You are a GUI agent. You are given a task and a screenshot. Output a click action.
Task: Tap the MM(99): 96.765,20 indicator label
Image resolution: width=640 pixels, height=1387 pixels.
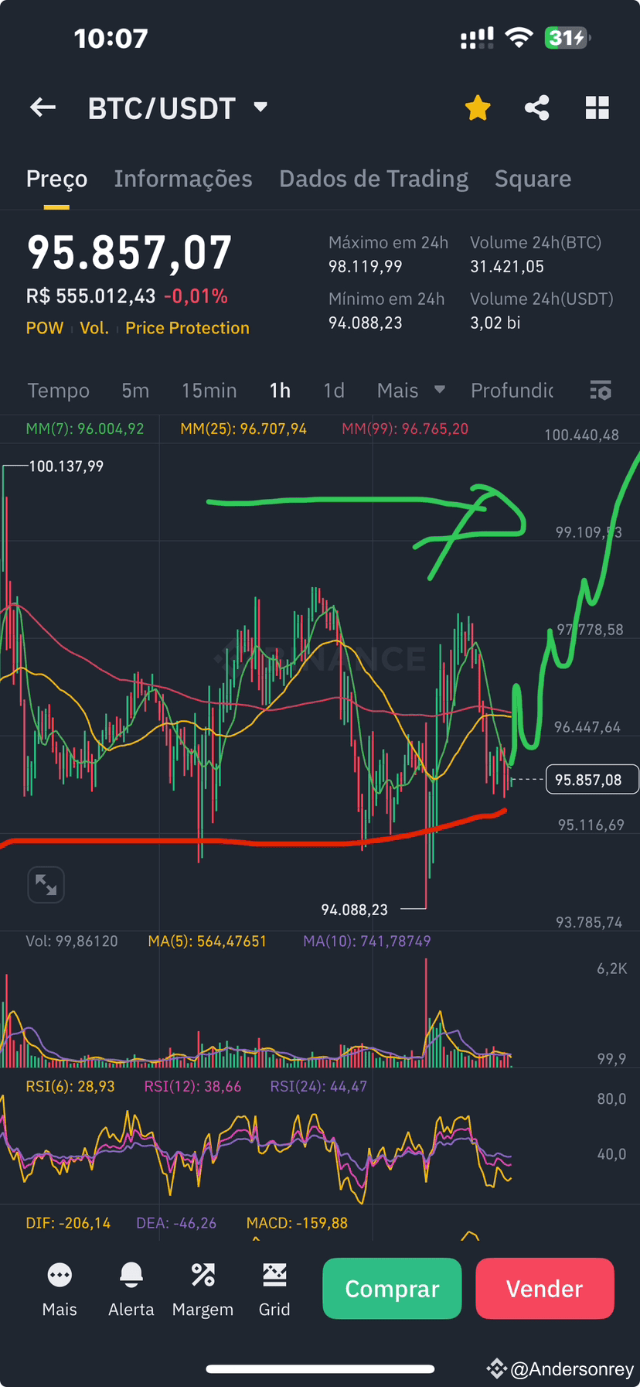click(x=405, y=429)
